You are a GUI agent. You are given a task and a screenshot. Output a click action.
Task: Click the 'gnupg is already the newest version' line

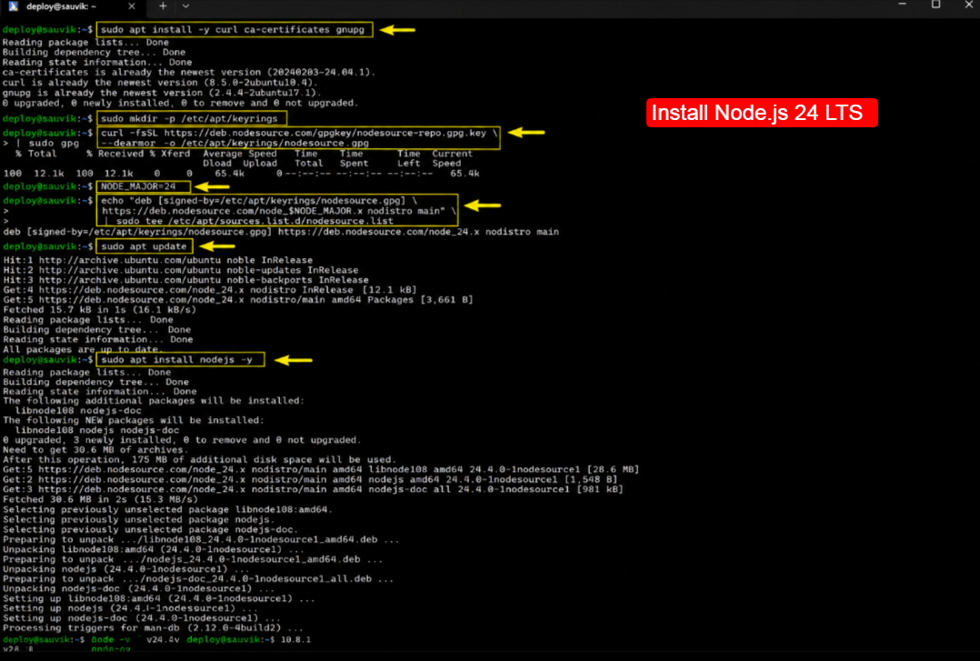point(163,93)
